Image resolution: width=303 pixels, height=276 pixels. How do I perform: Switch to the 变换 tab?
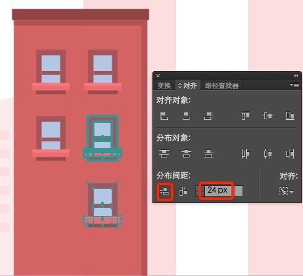pos(164,85)
